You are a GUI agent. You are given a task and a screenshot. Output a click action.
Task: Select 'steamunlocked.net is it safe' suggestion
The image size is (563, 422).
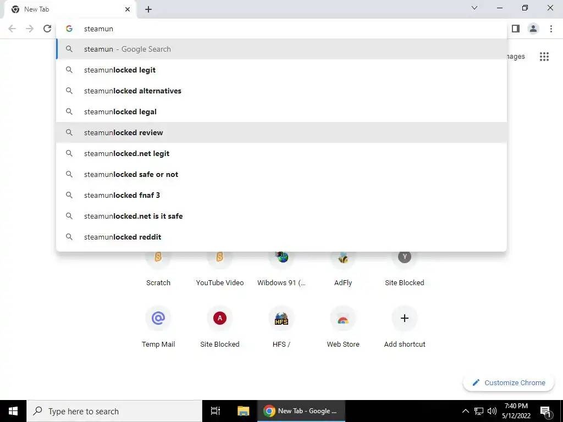pos(281,216)
